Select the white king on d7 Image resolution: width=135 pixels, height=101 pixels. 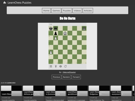(65, 33)
